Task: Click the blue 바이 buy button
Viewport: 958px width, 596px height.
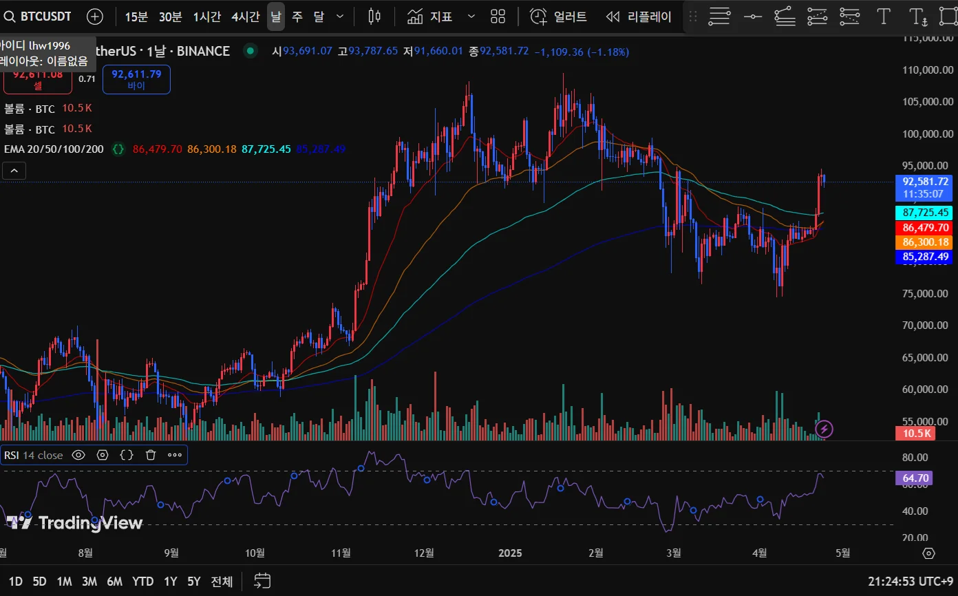Action: tap(136, 79)
